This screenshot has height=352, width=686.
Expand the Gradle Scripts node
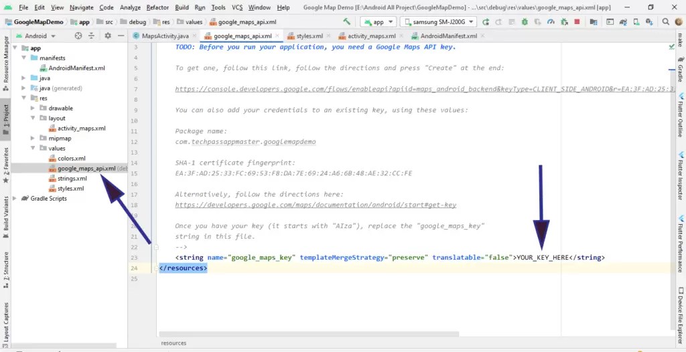tap(15, 199)
